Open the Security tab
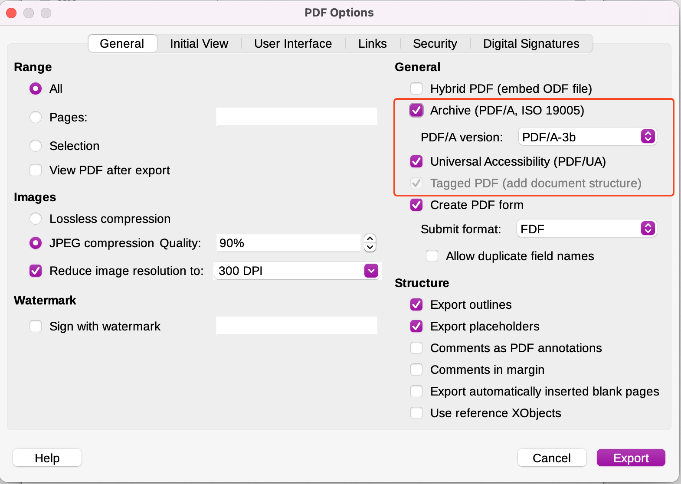 tap(435, 43)
